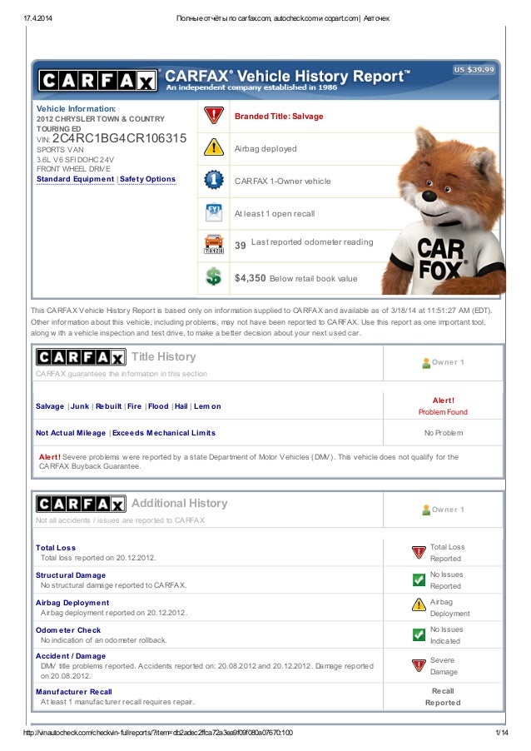Click the Flood title link
This screenshot has width=531, height=751.
click(158, 406)
